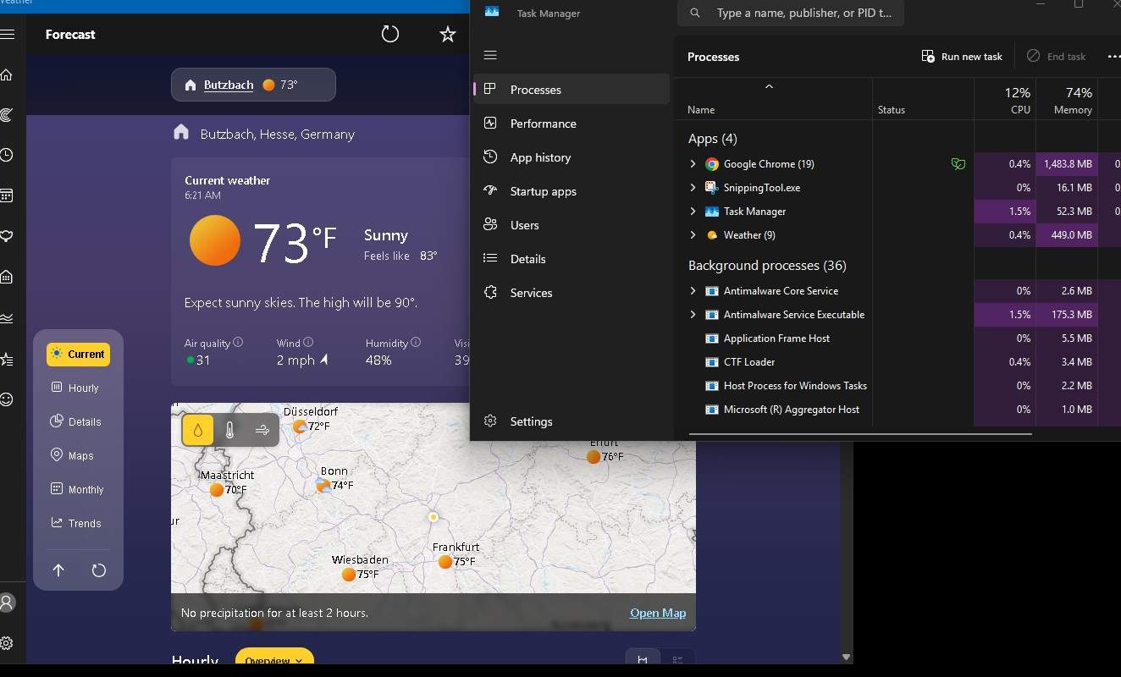The image size is (1121, 677).
Task: Switch hourly view to chart icon
Action: [x=643, y=660]
